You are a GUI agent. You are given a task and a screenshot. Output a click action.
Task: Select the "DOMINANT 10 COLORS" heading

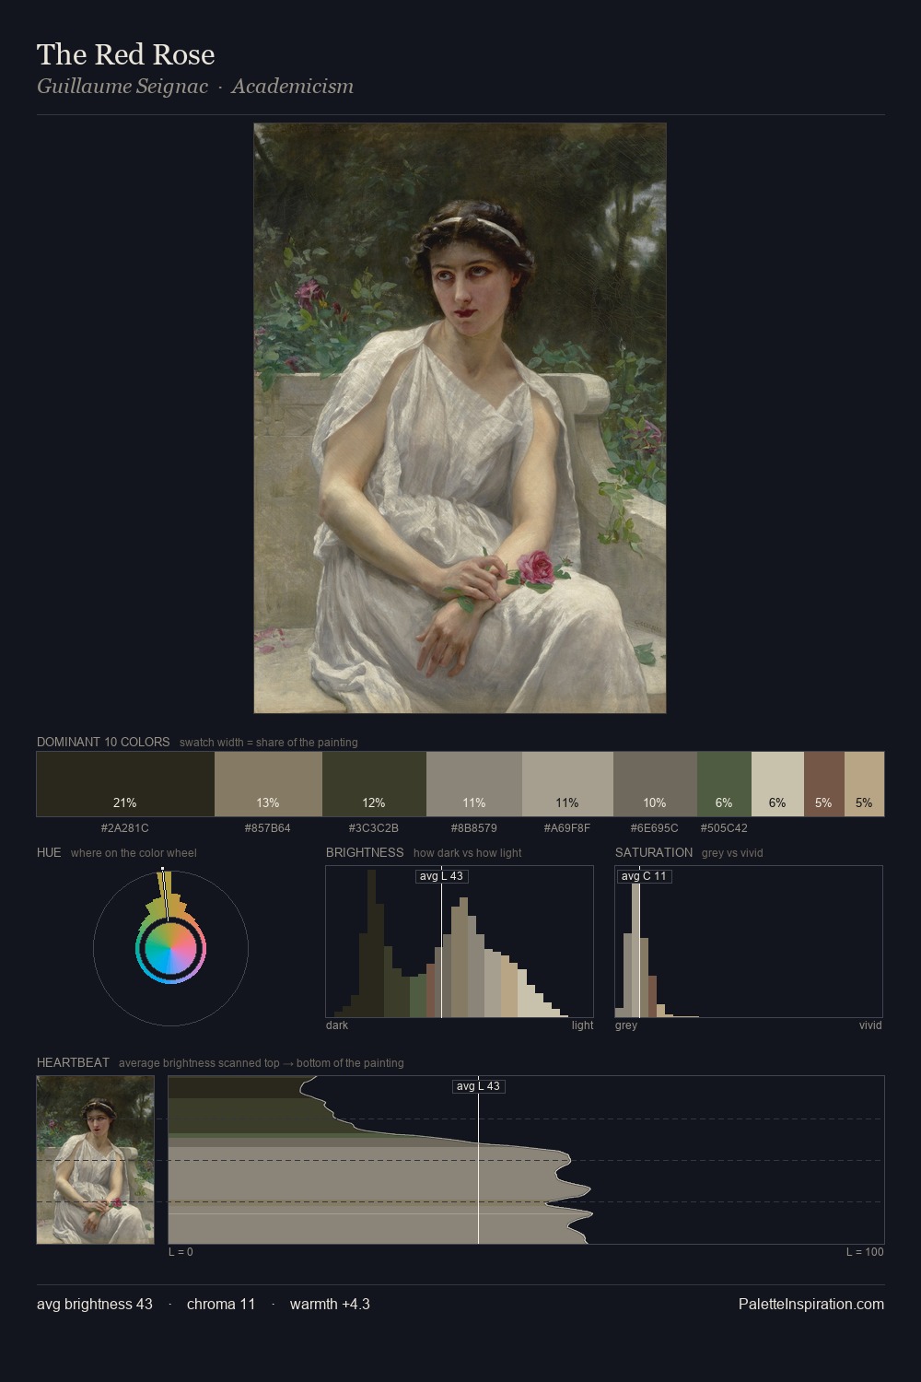pos(103,742)
